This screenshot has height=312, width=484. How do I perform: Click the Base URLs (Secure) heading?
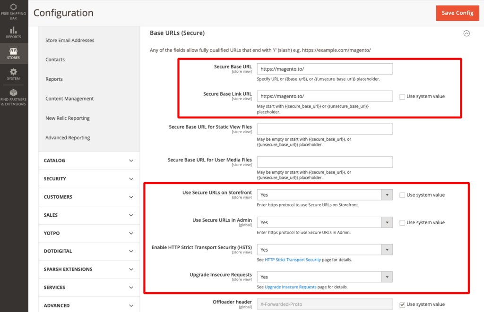(x=177, y=33)
